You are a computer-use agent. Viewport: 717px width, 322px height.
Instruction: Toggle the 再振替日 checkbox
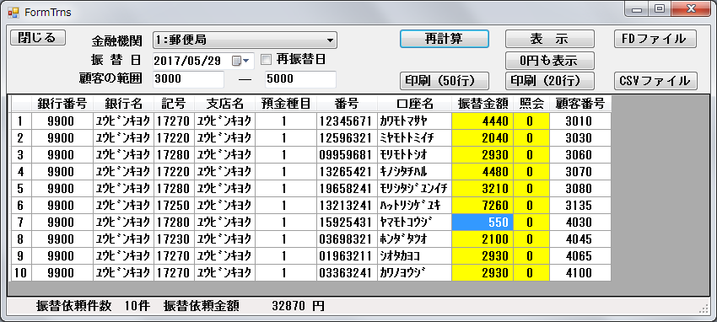(266, 60)
